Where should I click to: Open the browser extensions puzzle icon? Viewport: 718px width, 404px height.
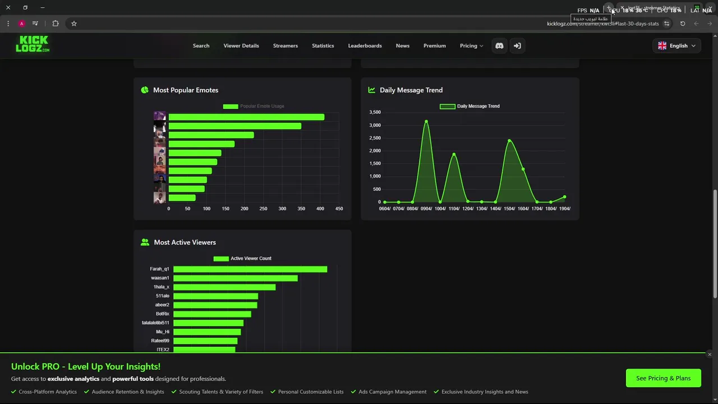tap(55, 24)
